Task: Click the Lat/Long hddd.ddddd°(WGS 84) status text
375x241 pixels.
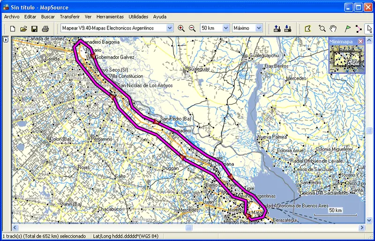Action: tap(126, 236)
